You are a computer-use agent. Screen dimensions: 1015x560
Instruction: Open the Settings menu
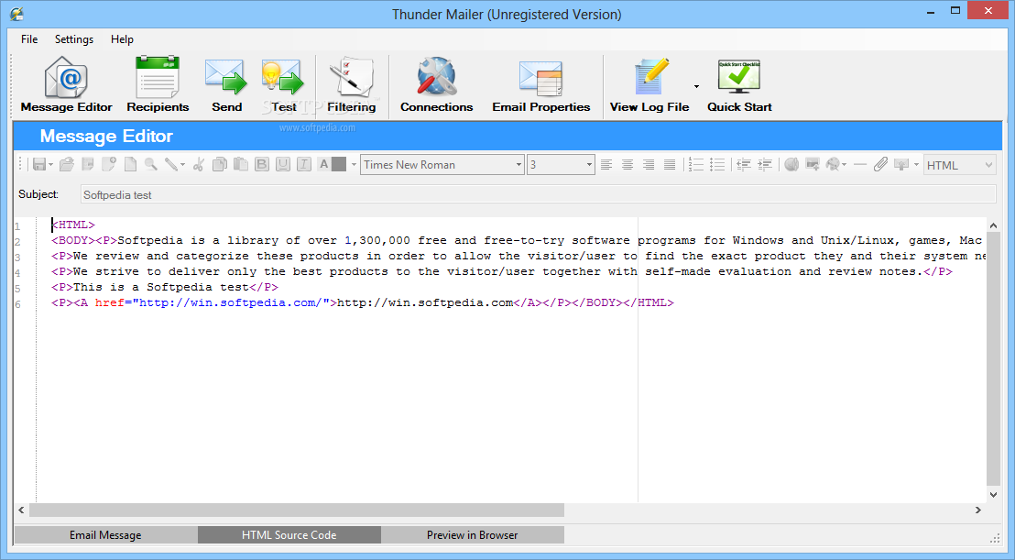pos(74,38)
